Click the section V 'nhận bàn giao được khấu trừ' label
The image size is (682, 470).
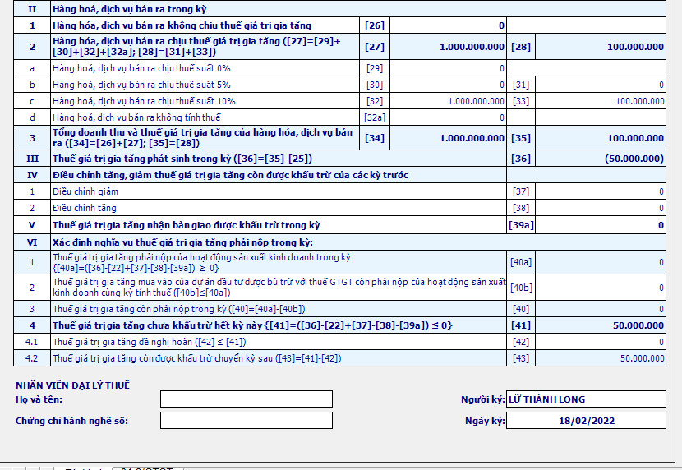point(187,225)
